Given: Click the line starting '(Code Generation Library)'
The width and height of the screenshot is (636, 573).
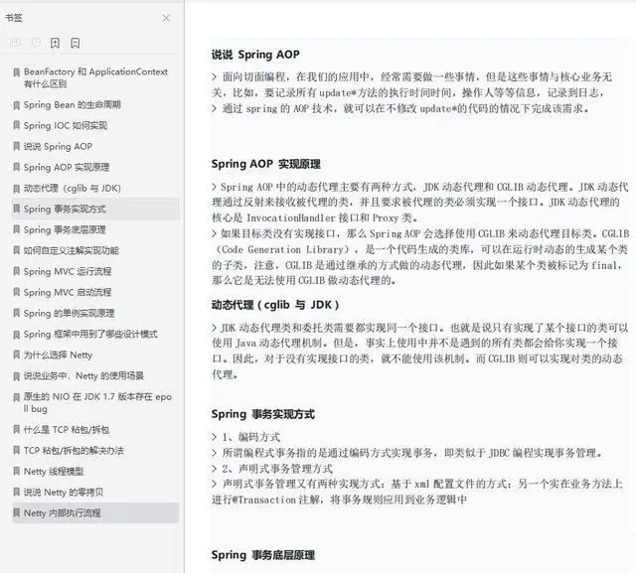Looking at the screenshot, I should 419,249.
